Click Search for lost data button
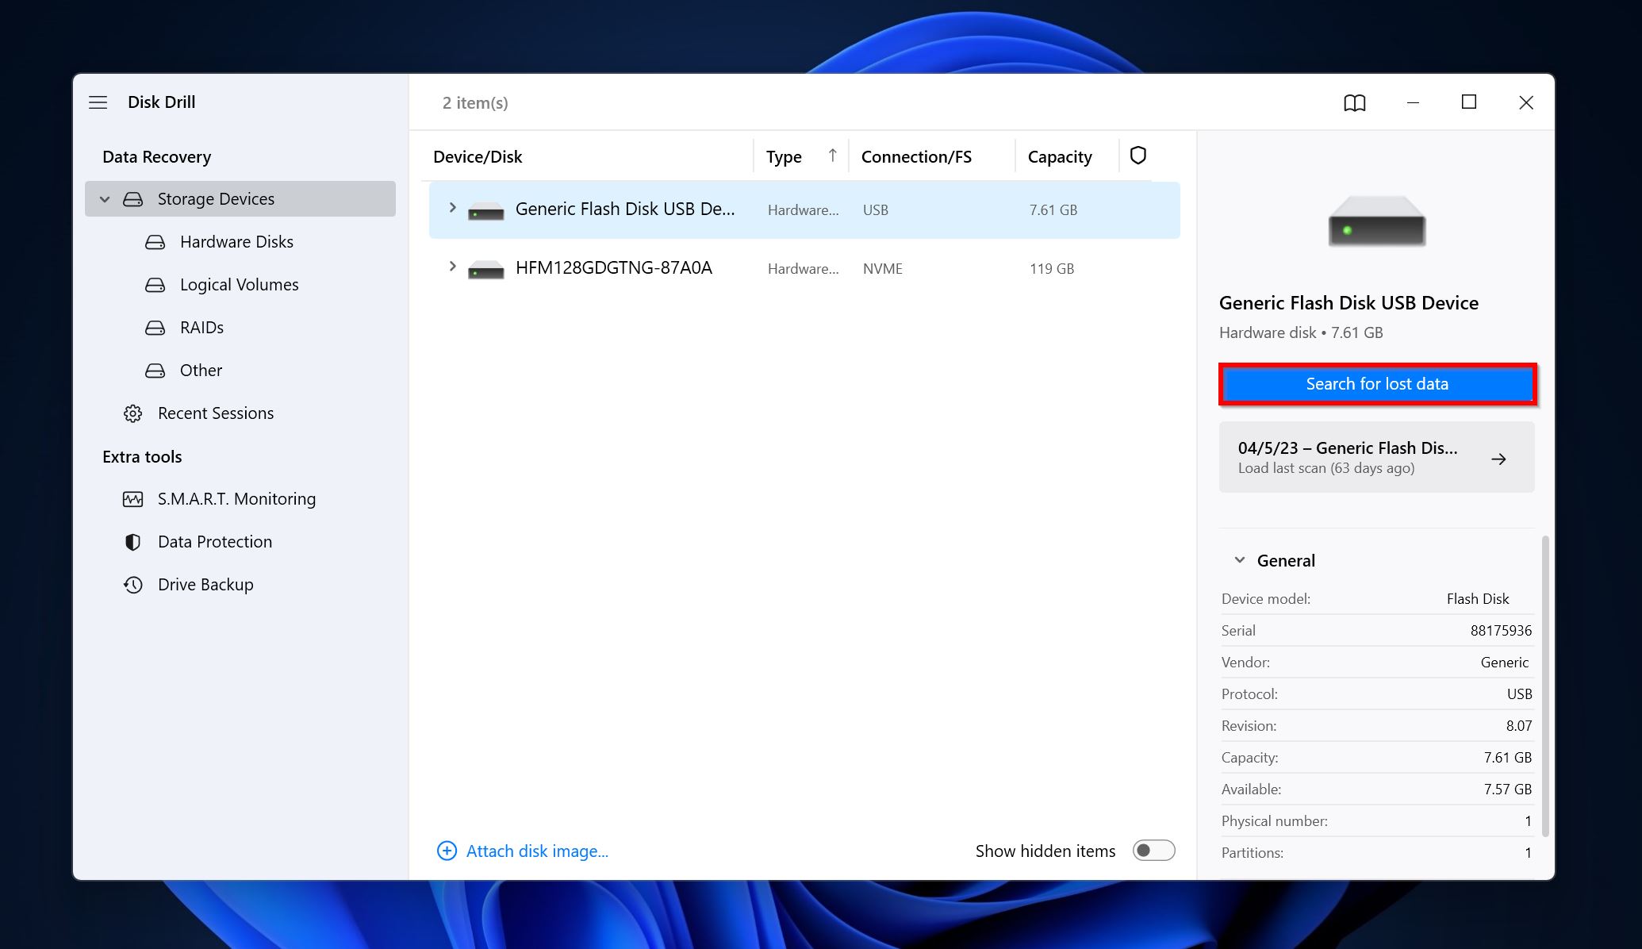The image size is (1642, 949). pos(1376,383)
